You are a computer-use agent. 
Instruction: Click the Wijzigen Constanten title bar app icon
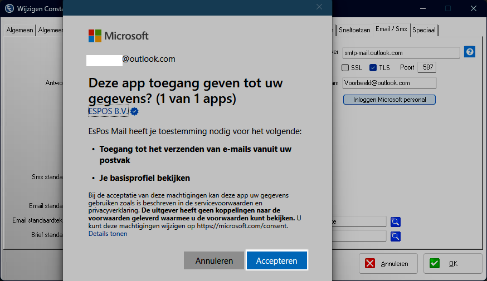9,8
